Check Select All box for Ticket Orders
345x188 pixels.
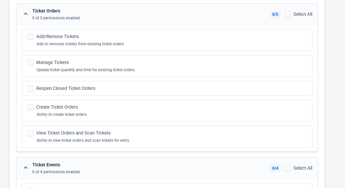(287, 14)
